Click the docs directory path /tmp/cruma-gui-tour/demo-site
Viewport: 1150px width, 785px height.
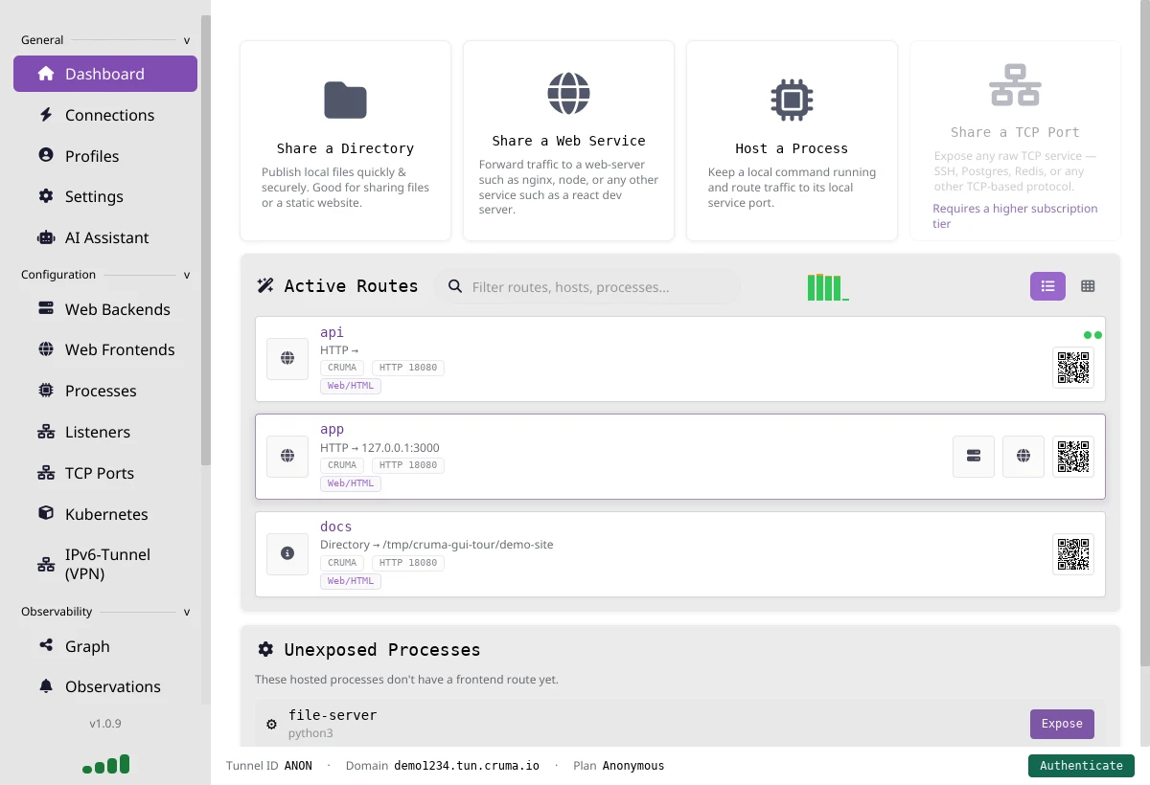(469, 545)
